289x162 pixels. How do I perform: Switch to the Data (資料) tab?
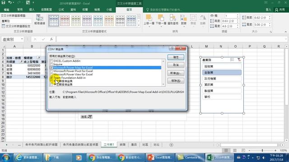(73, 9)
